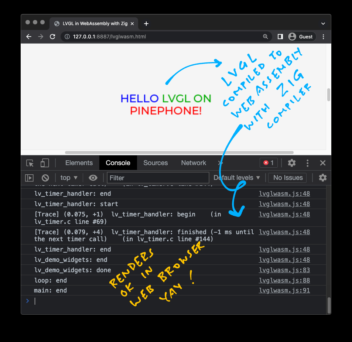Switch to the Network tab
Image resolution: width=352 pixels, height=342 pixels.
coord(194,163)
